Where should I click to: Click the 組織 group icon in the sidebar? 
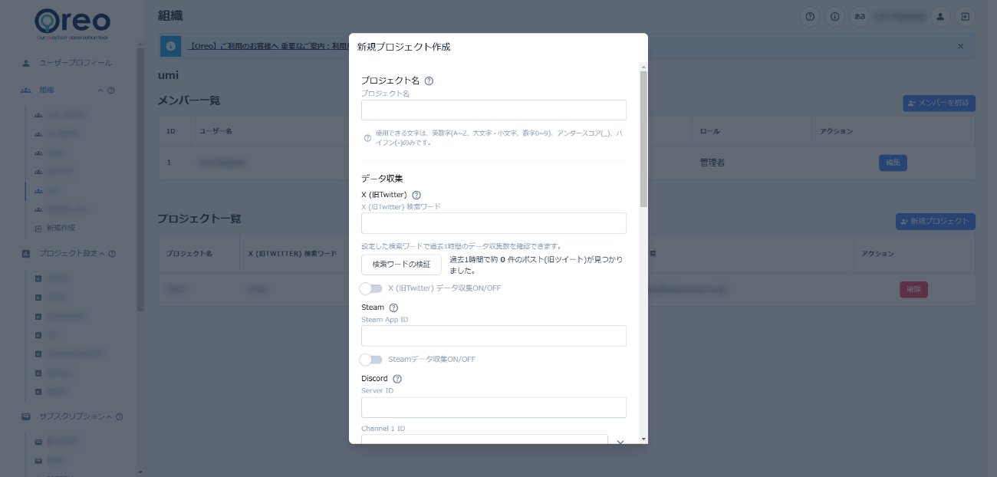tap(25, 90)
